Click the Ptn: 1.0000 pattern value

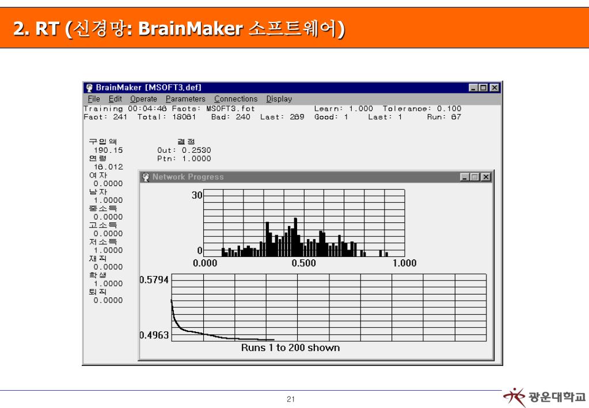click(184, 158)
